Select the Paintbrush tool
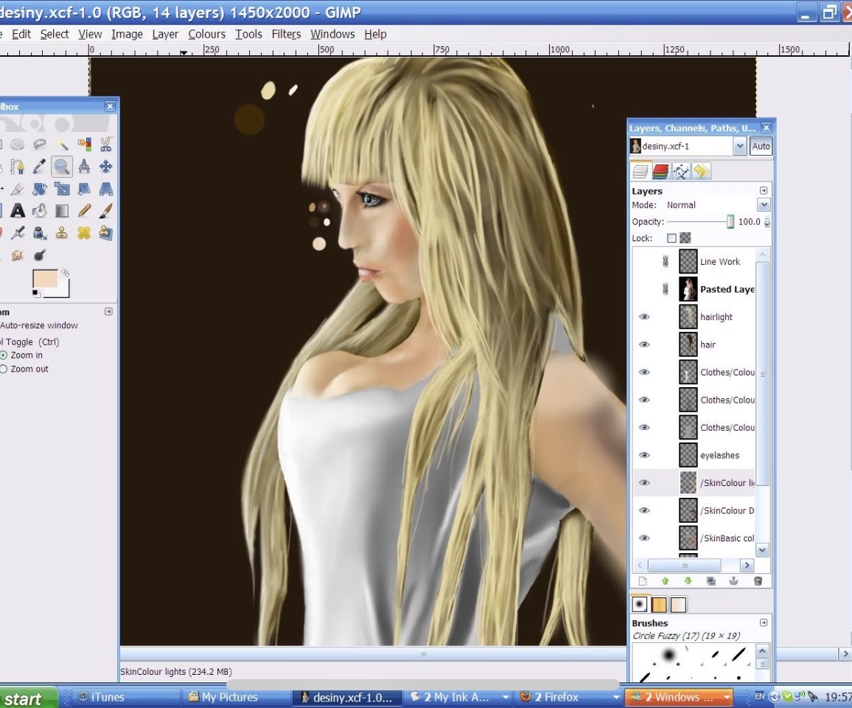 (106, 211)
